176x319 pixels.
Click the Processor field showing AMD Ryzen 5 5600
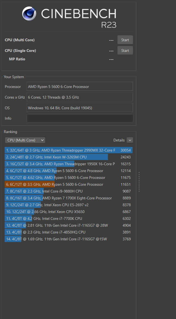pyautogui.click(x=80, y=87)
